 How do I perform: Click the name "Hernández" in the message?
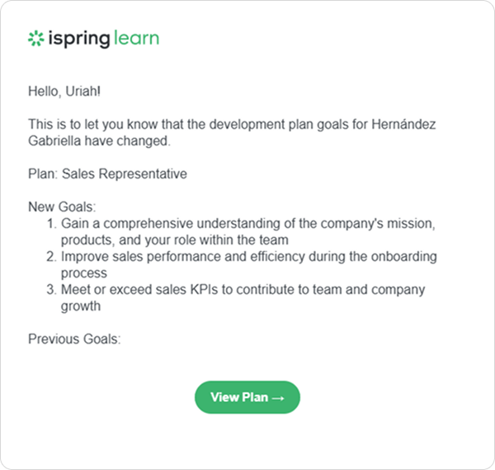403,124
